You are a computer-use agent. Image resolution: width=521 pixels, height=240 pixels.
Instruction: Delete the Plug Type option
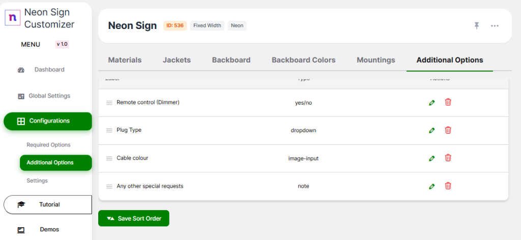point(448,130)
